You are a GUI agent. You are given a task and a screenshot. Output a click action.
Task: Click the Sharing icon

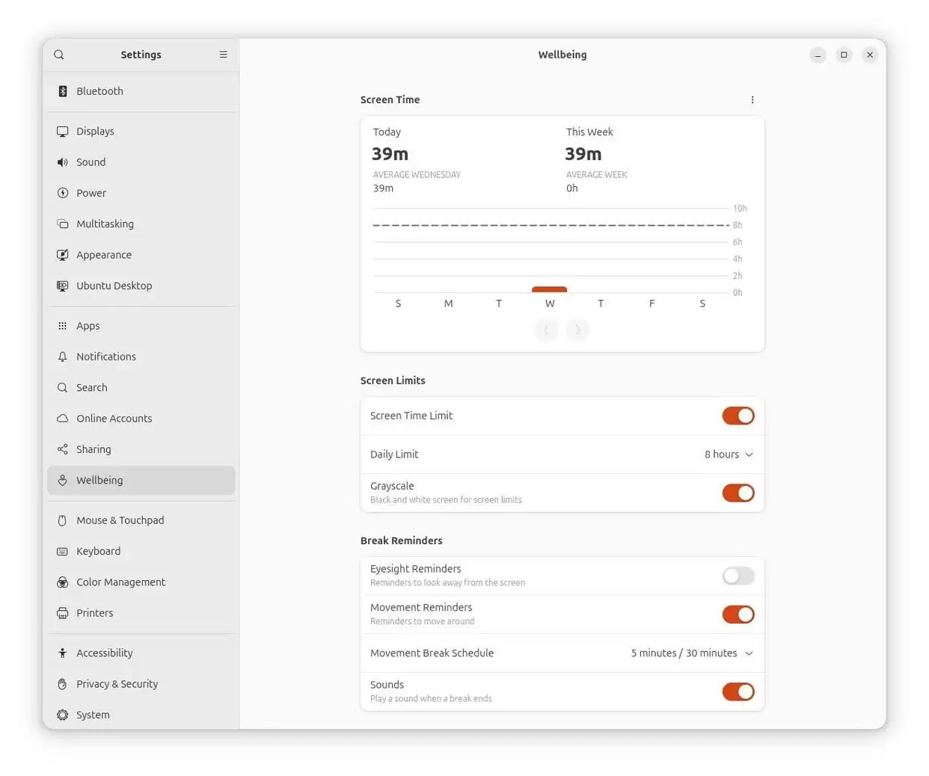63,449
